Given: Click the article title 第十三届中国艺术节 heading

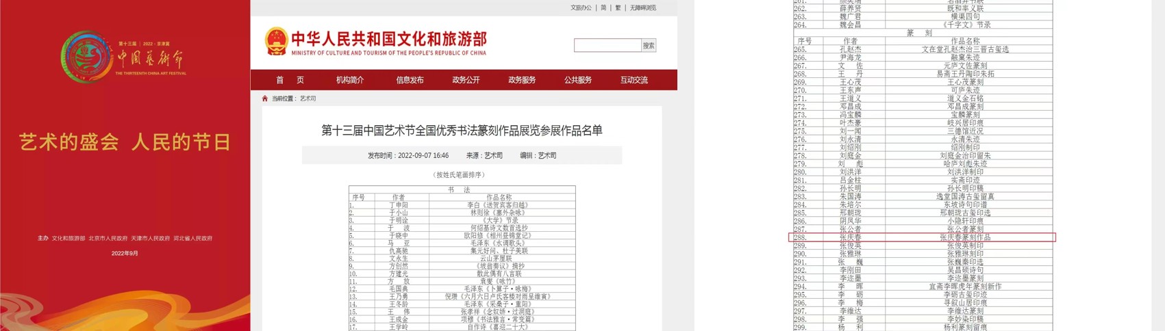Looking at the screenshot, I should point(462,131).
